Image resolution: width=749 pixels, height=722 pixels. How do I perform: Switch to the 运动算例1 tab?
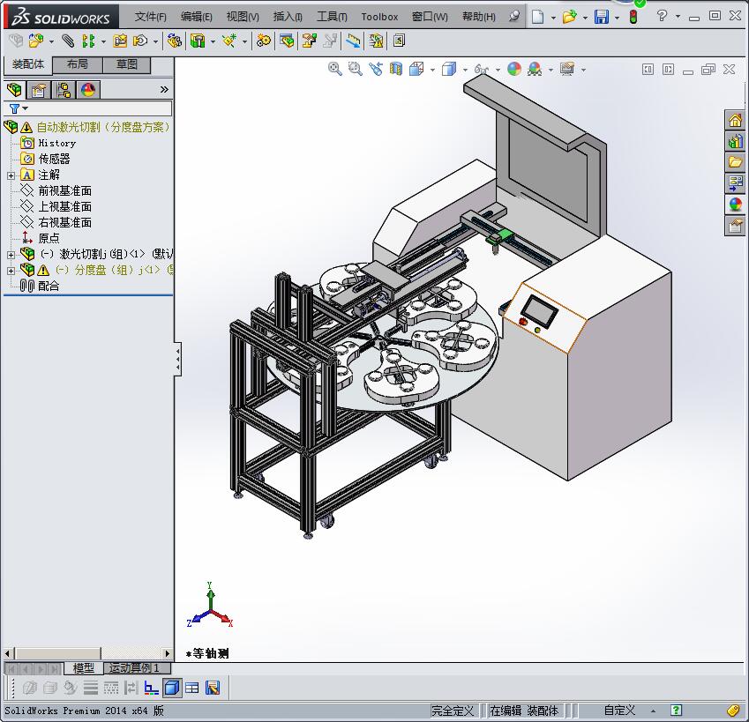click(134, 667)
